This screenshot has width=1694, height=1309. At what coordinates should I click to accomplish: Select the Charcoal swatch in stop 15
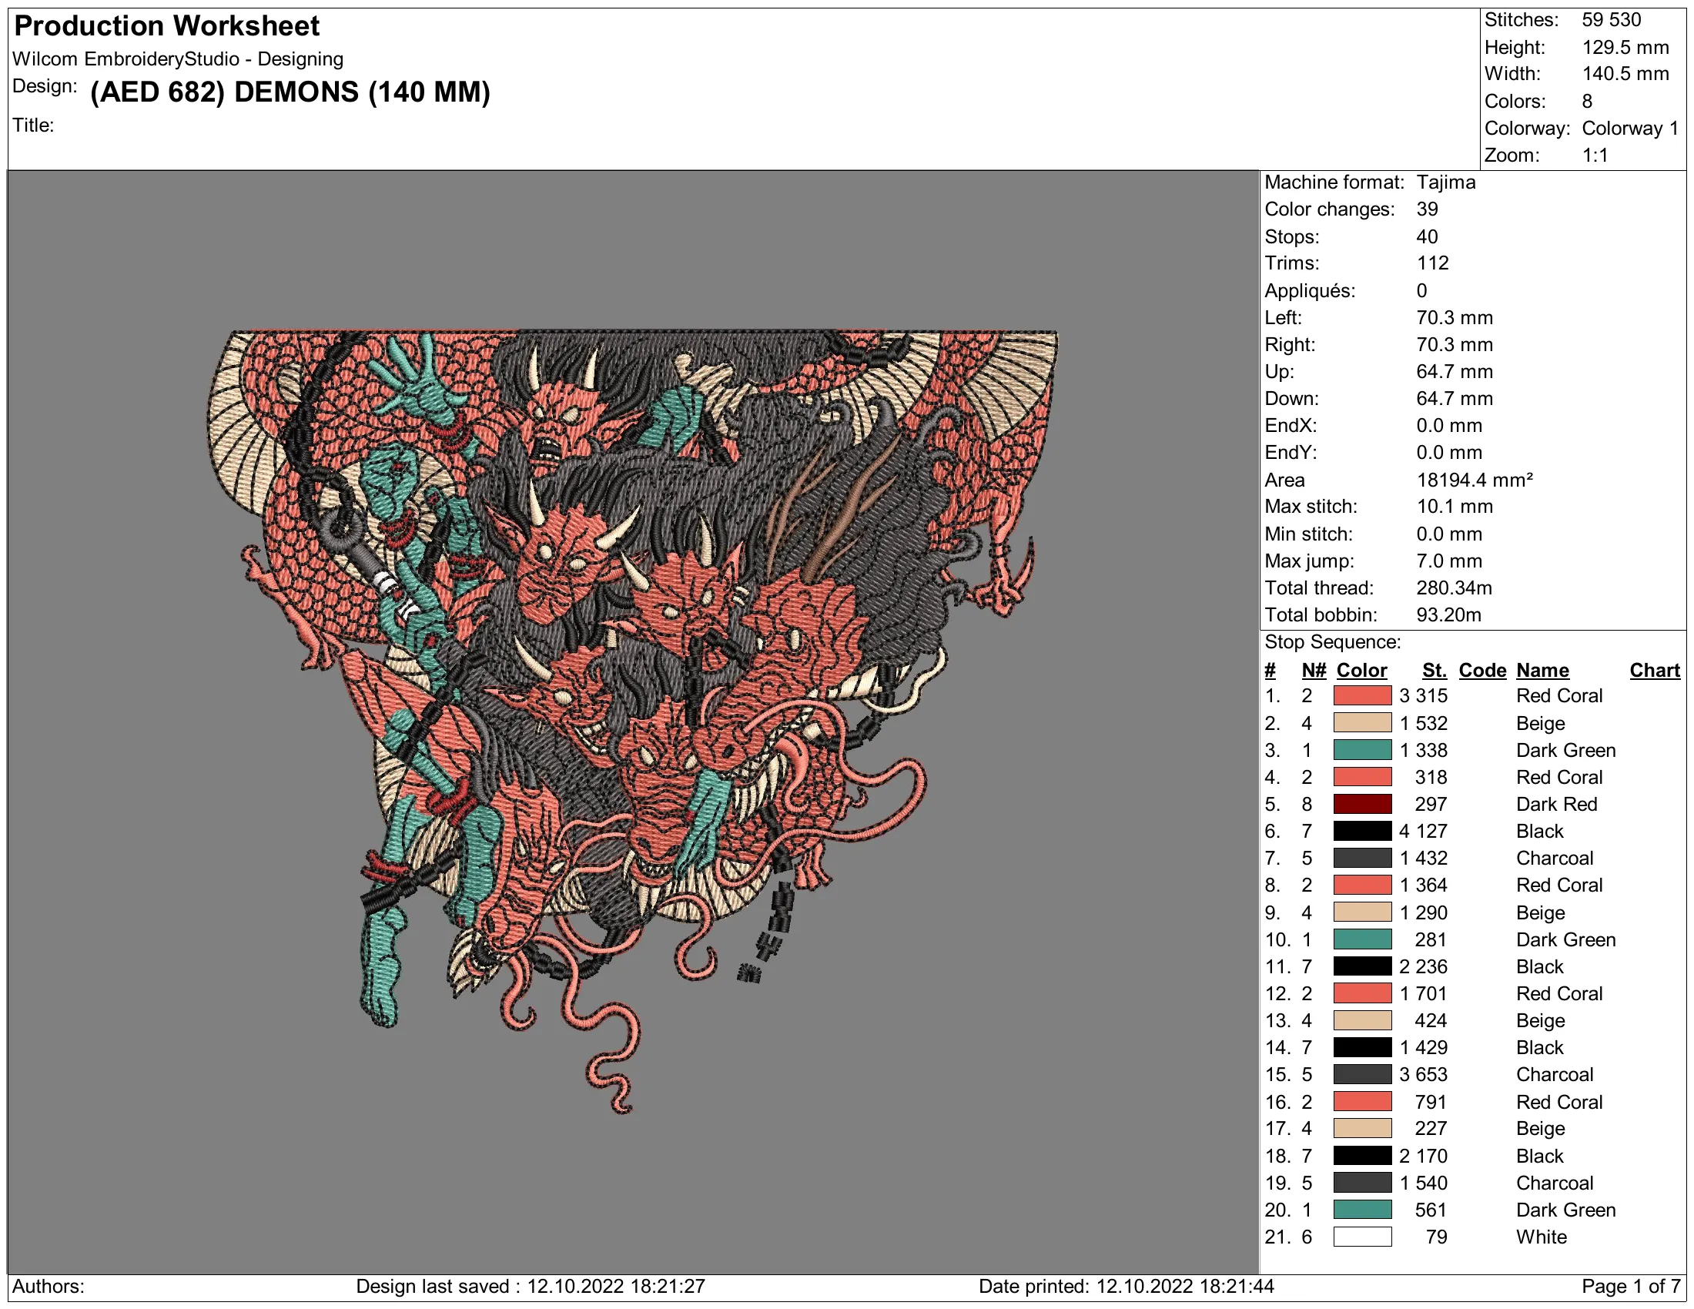pyautogui.click(x=1362, y=1075)
